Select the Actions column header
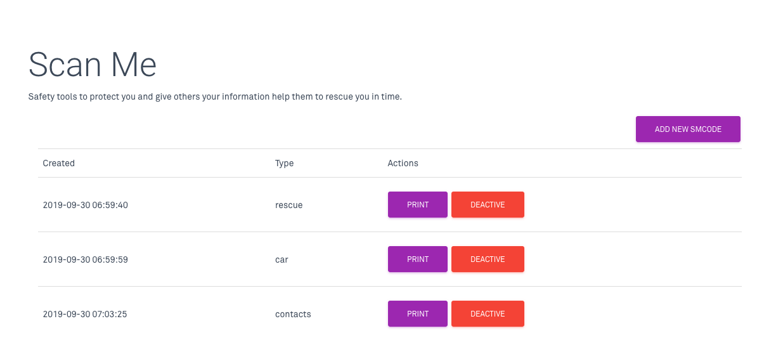This screenshot has width=783, height=340. click(x=403, y=163)
